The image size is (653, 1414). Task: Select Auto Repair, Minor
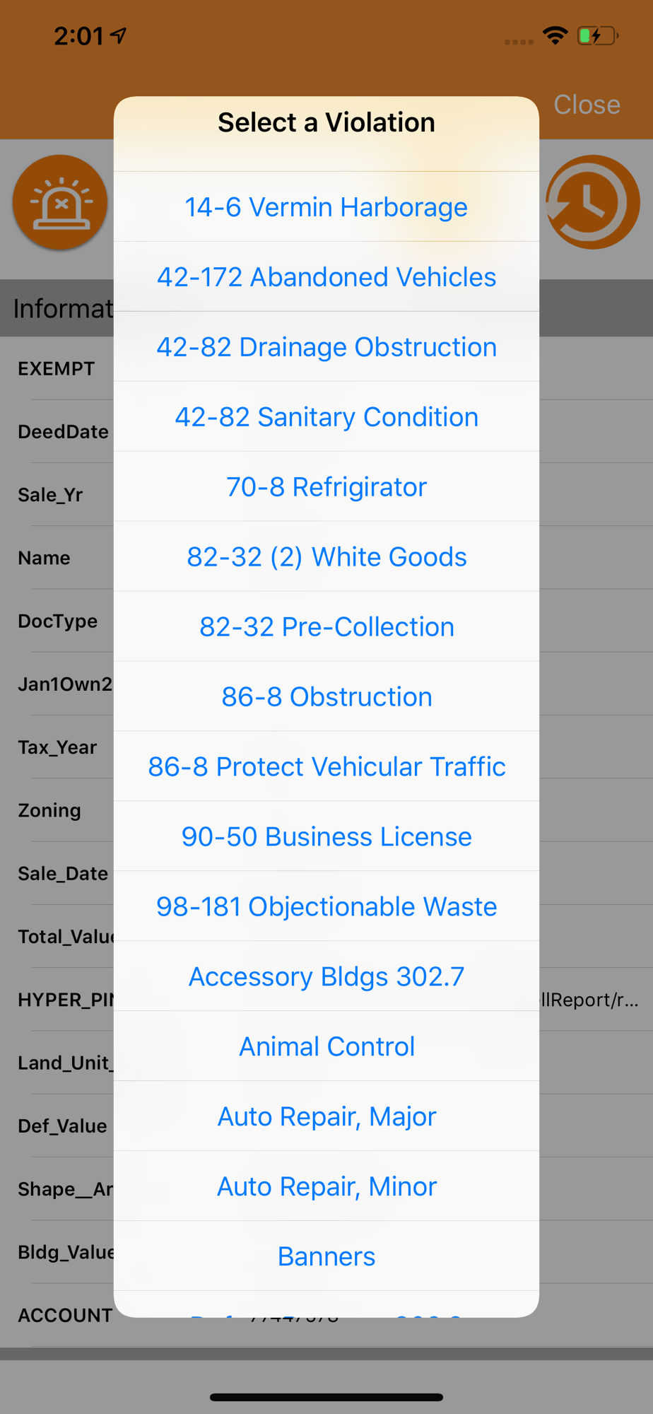pos(326,1187)
